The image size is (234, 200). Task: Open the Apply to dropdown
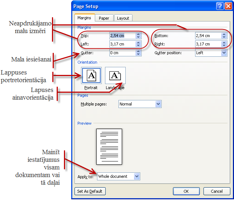pos(137,176)
